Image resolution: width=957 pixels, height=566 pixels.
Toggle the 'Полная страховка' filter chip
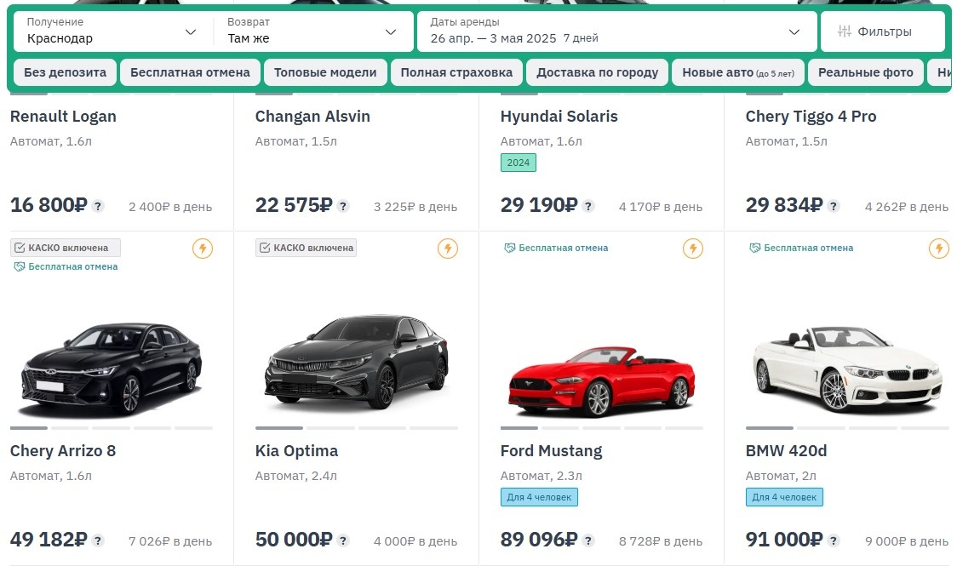(456, 72)
